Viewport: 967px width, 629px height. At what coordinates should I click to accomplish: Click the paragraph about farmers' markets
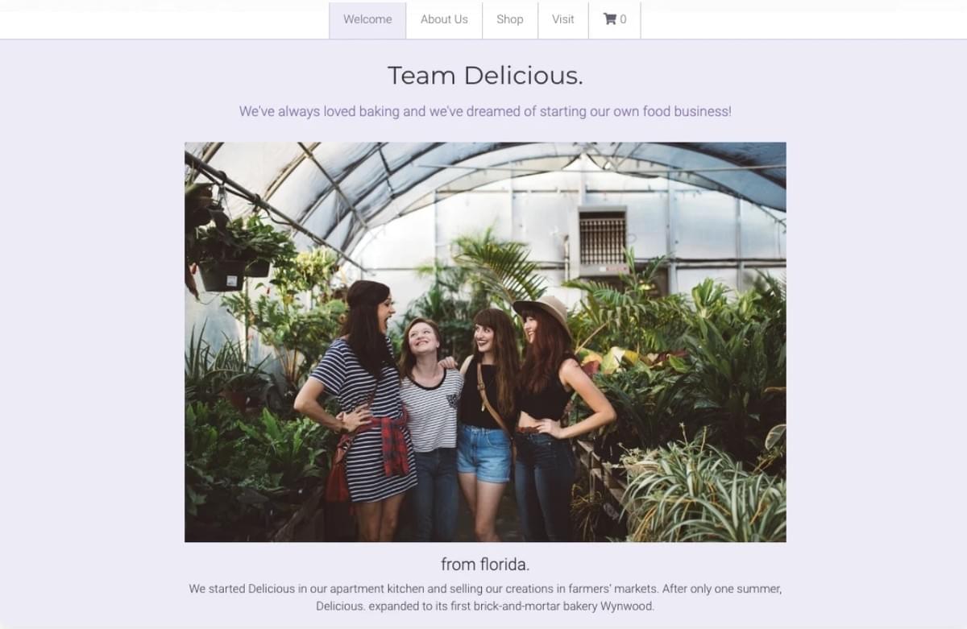(x=485, y=597)
